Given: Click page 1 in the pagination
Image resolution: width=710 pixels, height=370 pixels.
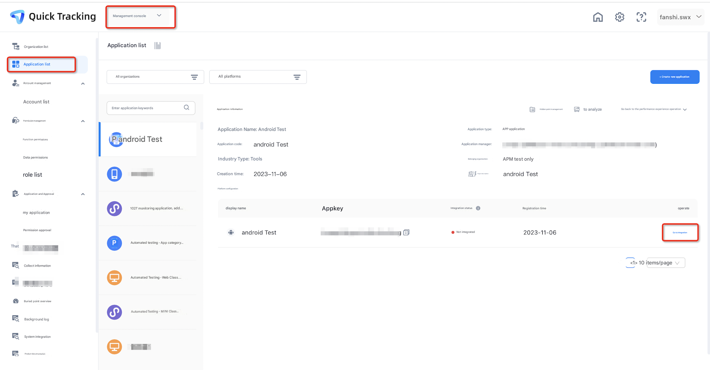Looking at the screenshot, I should click(x=631, y=263).
